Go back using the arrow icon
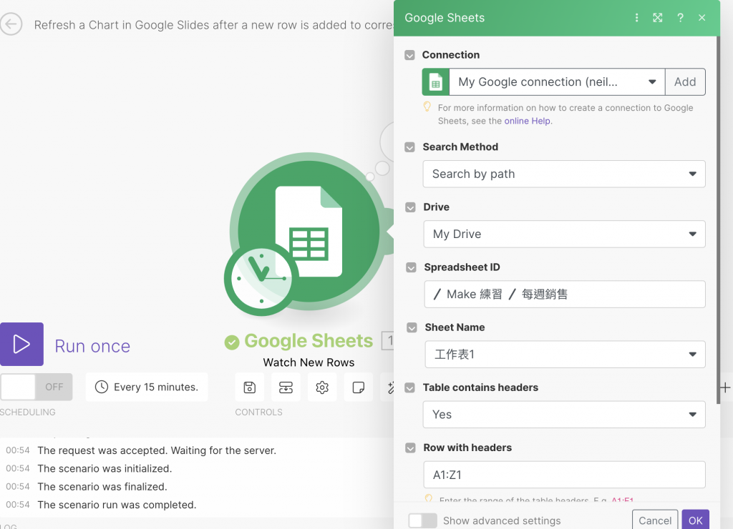 [x=11, y=24]
